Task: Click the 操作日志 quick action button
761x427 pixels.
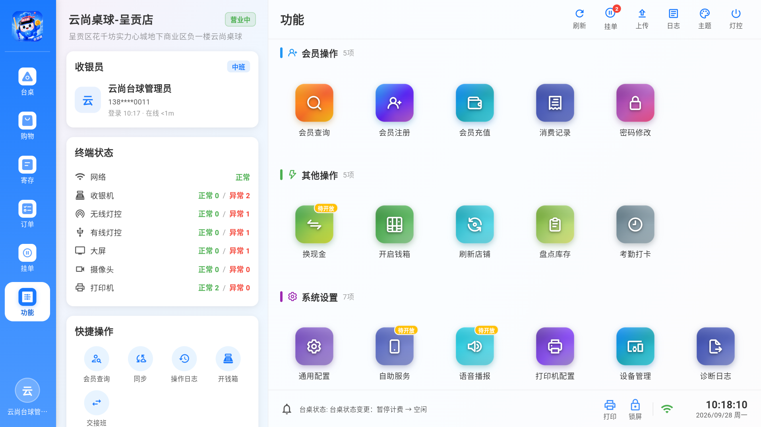Action: pos(184,365)
